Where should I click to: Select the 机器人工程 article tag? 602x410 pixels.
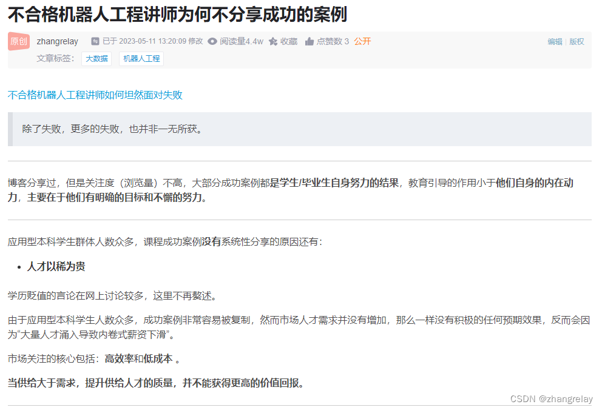tap(141, 59)
